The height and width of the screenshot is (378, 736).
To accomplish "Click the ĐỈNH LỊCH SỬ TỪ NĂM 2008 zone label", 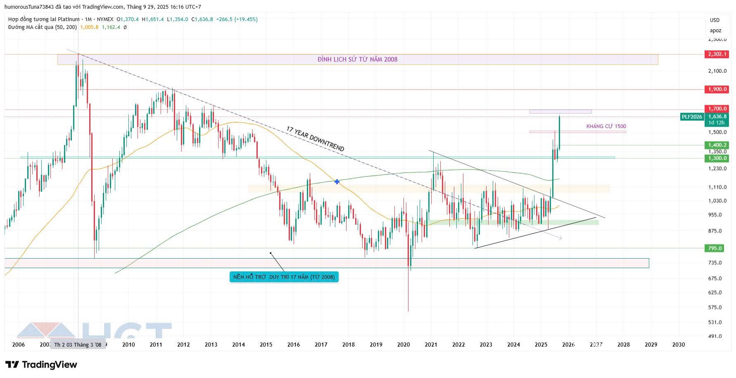I will 357,59.
